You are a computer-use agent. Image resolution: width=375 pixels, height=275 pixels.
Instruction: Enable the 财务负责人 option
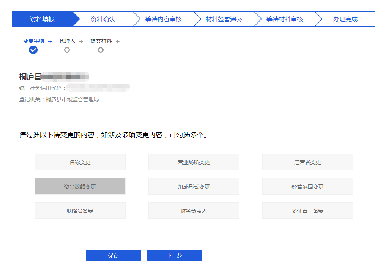point(194,211)
